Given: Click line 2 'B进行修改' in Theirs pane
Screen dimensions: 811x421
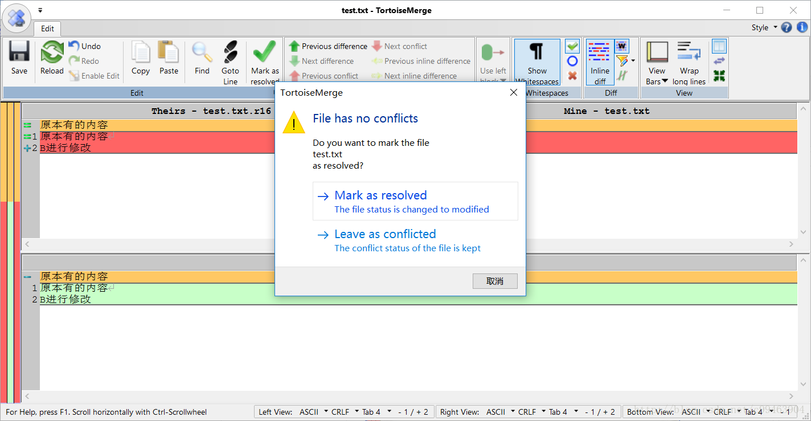Looking at the screenshot, I should click(65, 148).
